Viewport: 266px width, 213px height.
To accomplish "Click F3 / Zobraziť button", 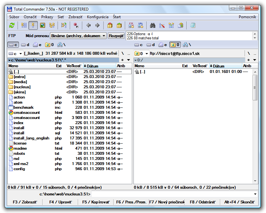I will click(25, 202).
